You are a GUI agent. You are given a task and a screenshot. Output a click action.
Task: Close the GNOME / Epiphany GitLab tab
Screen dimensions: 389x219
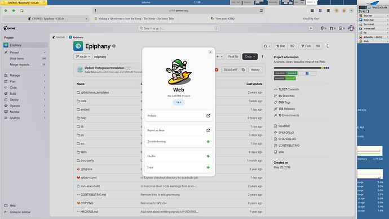[x=86, y=19]
